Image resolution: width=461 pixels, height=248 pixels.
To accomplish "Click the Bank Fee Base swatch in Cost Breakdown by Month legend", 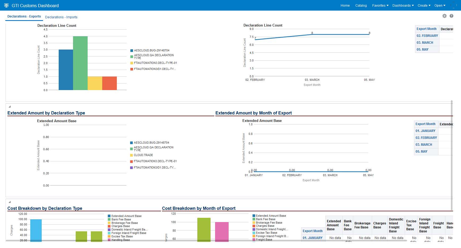I will pyautogui.click(x=254, y=219).
